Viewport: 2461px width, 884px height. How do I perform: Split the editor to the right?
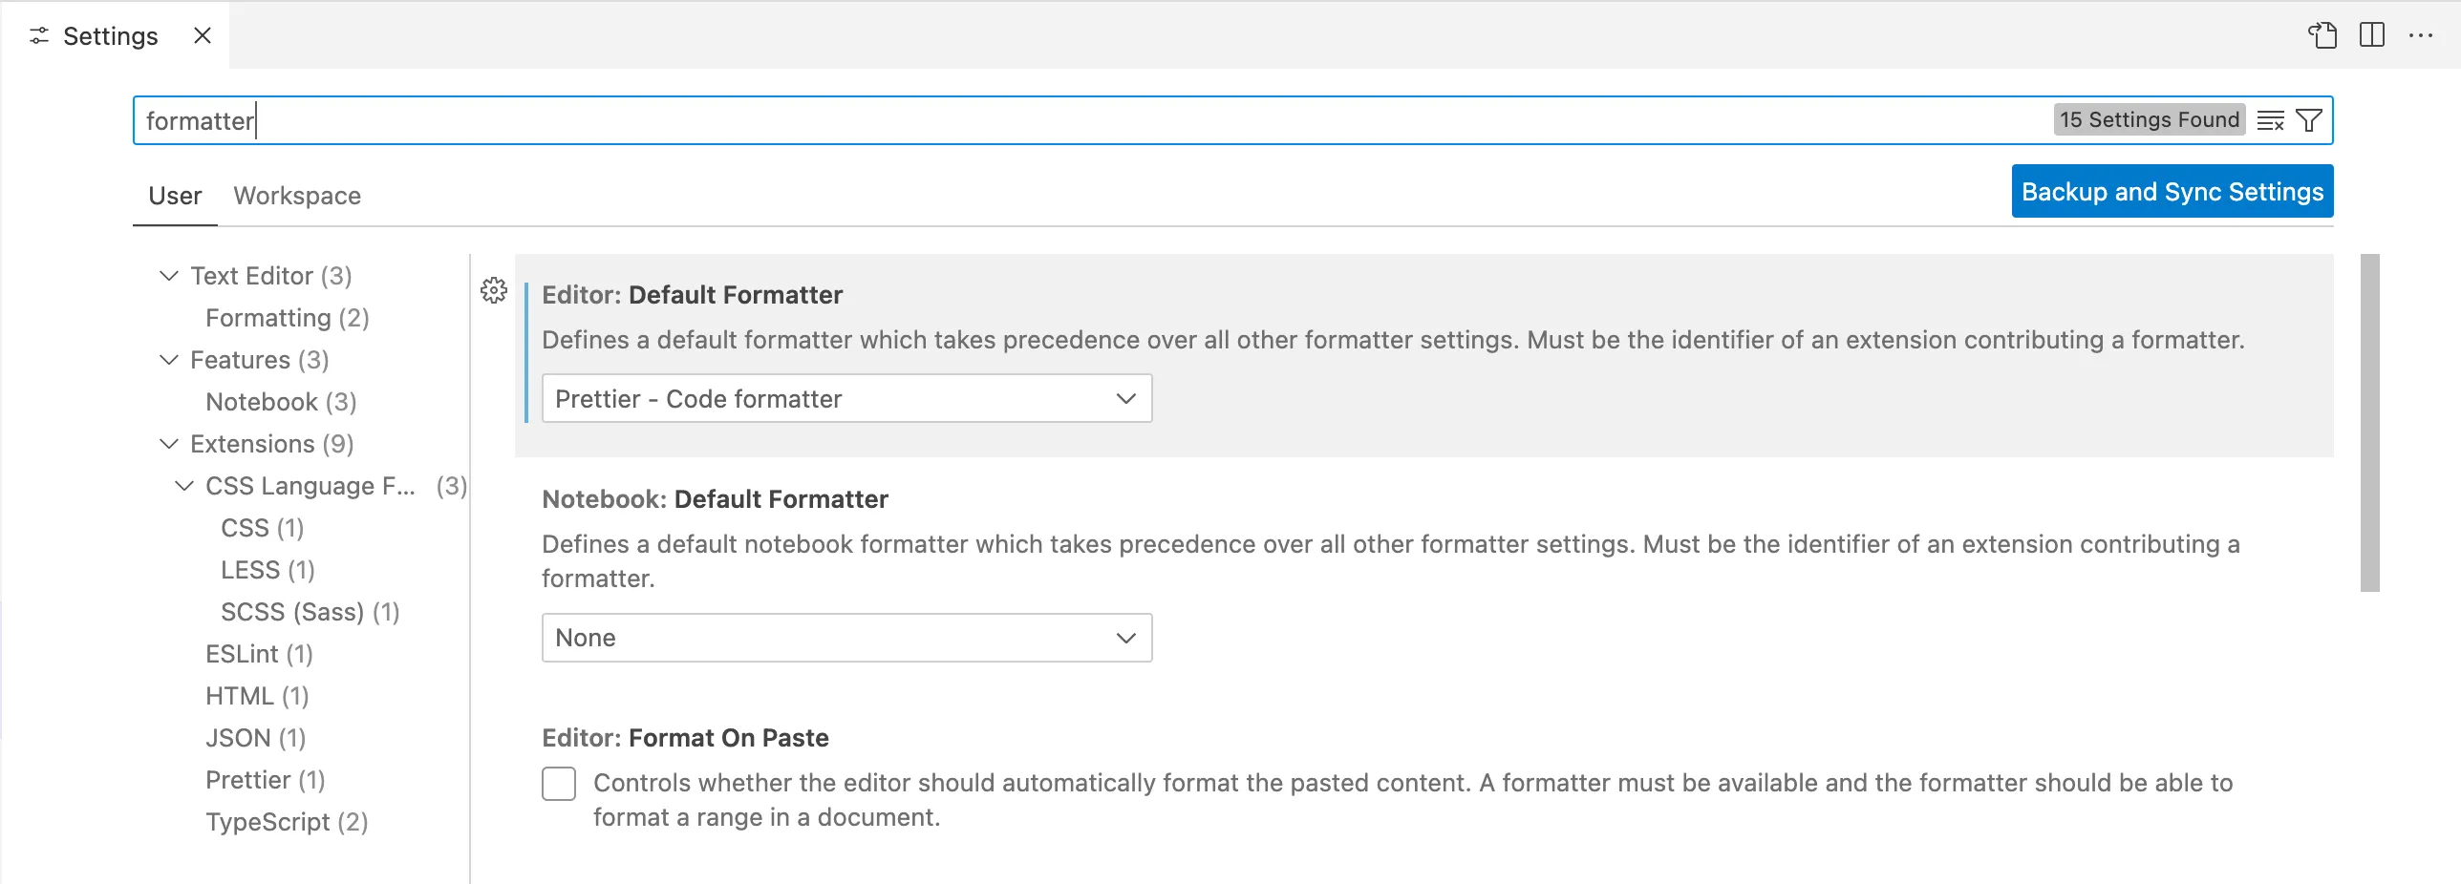point(2372,35)
